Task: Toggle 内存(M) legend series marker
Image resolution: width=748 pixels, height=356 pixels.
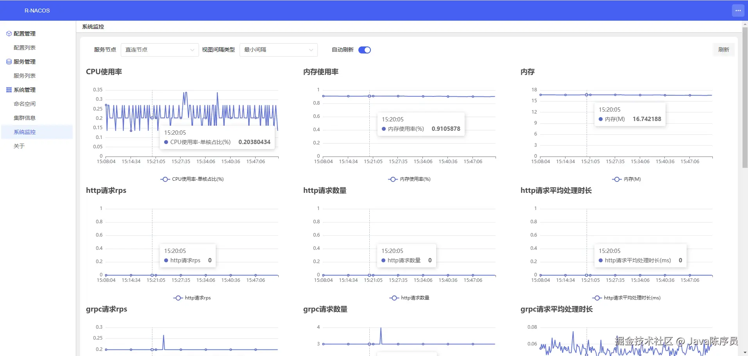Action: [x=617, y=179]
